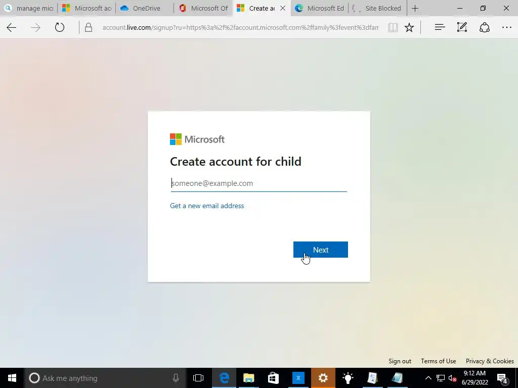
Task: Click the Sign out footer link
Action: (400, 361)
